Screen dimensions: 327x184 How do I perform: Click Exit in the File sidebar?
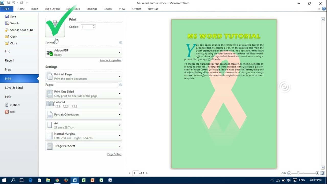click(10, 112)
